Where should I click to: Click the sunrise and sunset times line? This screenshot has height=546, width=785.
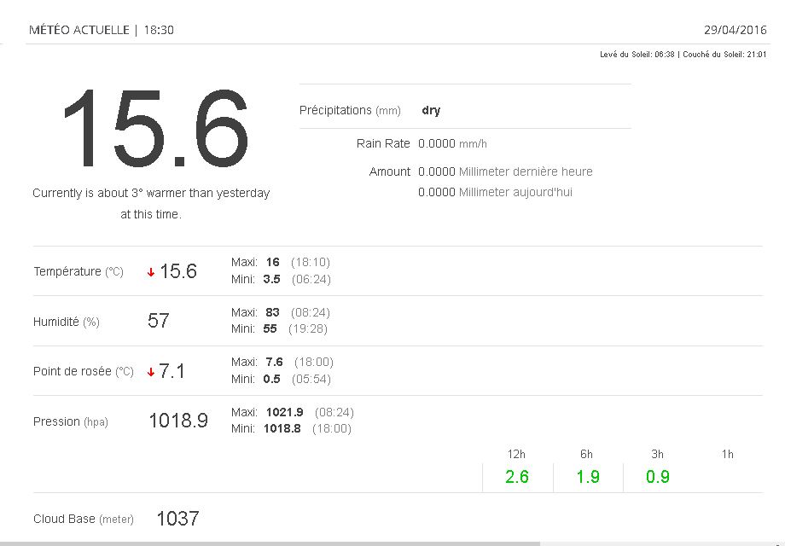[x=683, y=55]
